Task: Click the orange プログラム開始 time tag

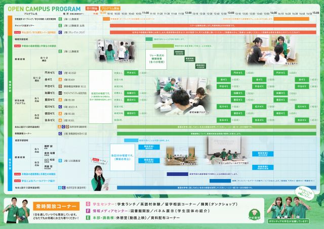Action: click(110, 9)
